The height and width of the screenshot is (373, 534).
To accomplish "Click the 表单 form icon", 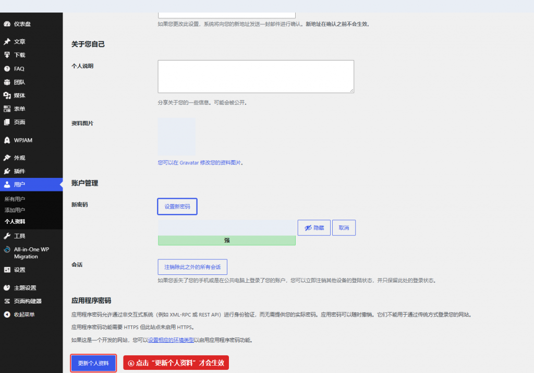I will pyautogui.click(x=7, y=109).
